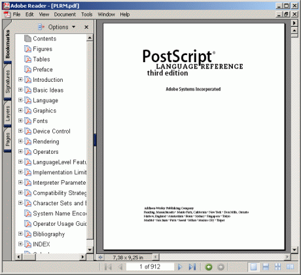
Task: Click the Contents bookmark icon
Action: (27, 39)
